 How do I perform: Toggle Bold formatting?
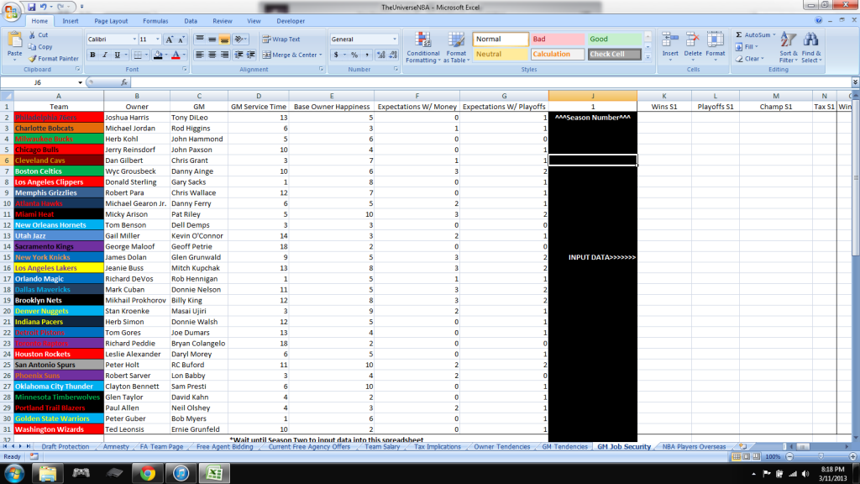(92, 55)
